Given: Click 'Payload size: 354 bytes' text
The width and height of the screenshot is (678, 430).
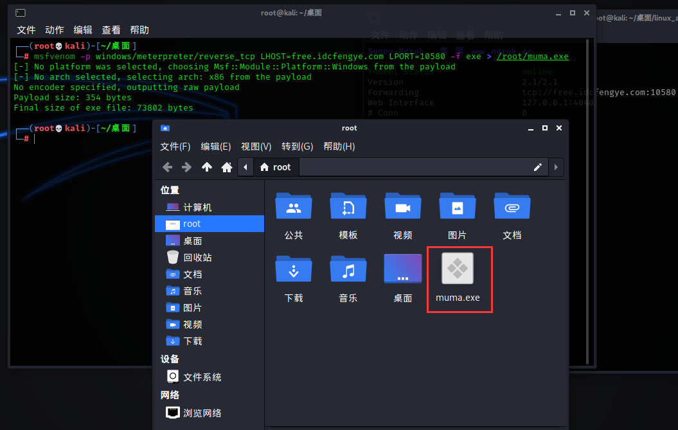Looking at the screenshot, I should 72,97.
